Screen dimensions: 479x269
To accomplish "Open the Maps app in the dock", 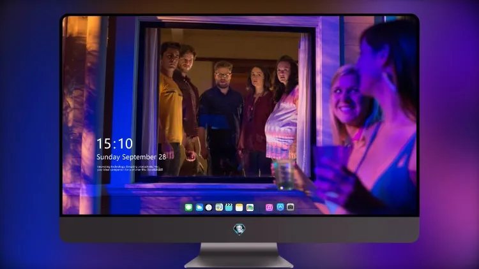I will (x=218, y=207).
